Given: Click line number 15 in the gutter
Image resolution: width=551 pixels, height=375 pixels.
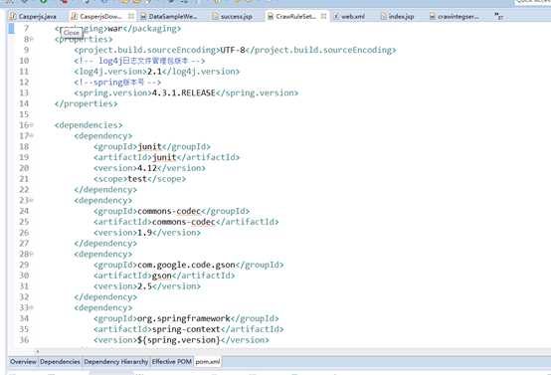Looking at the screenshot, I should [x=24, y=114].
